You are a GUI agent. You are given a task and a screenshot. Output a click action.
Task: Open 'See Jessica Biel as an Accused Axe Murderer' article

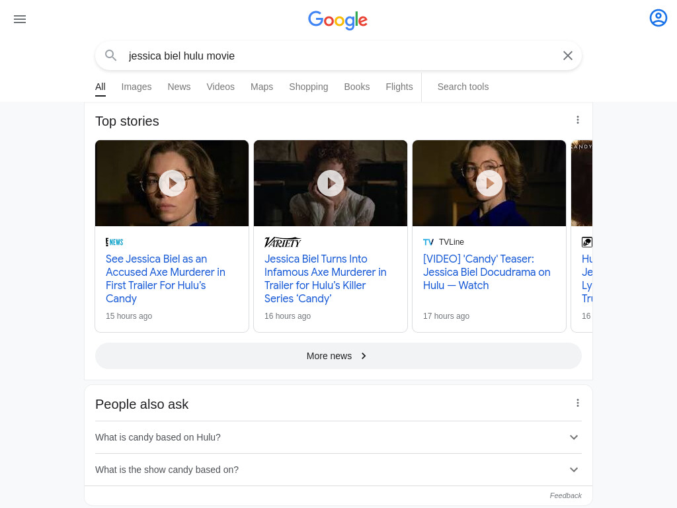click(x=165, y=278)
